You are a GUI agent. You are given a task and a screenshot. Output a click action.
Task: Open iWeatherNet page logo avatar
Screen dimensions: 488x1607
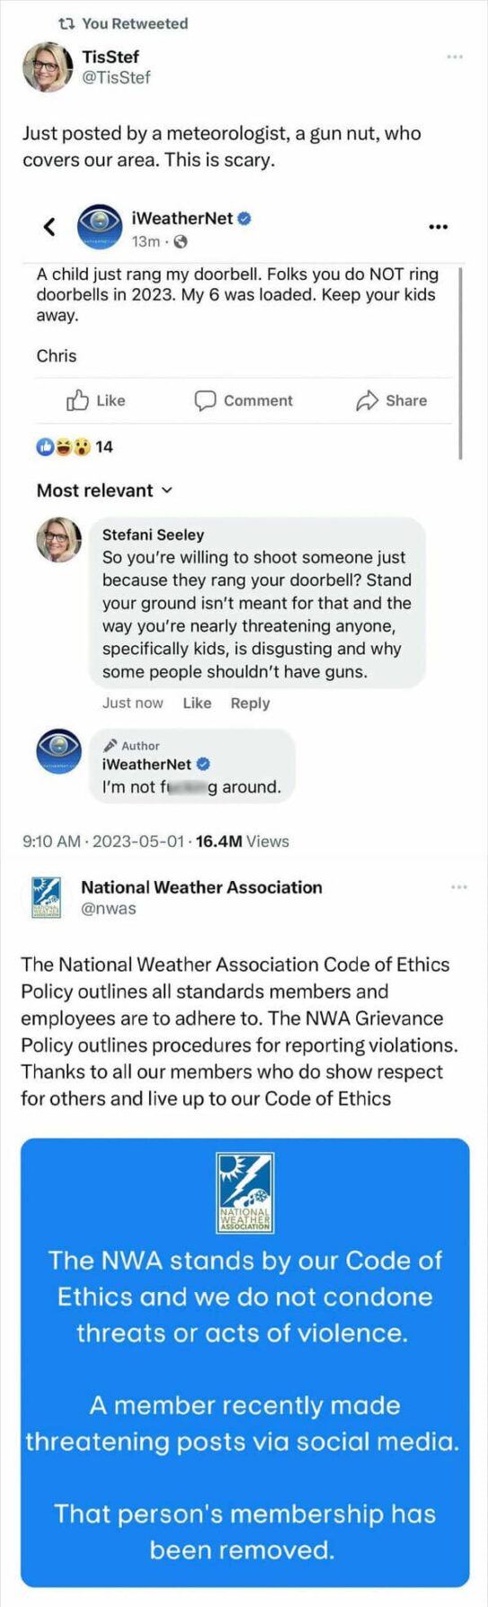point(99,229)
